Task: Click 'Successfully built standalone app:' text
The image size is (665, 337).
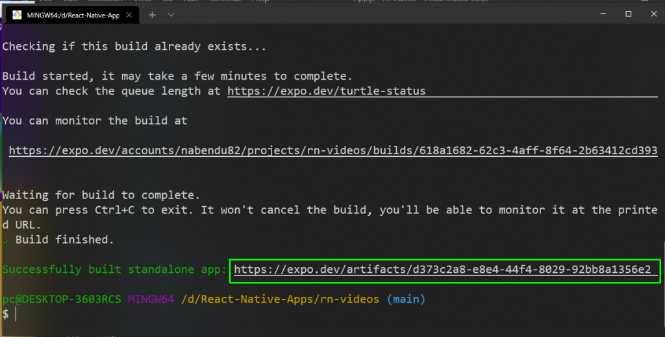Action: click(x=114, y=269)
